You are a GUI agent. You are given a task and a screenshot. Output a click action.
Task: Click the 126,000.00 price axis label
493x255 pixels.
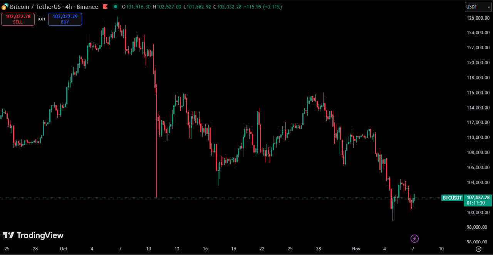coord(478,18)
